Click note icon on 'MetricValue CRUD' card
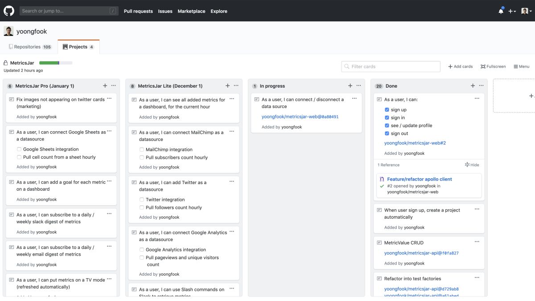Viewport: 535px width, 301px height. (x=379, y=243)
